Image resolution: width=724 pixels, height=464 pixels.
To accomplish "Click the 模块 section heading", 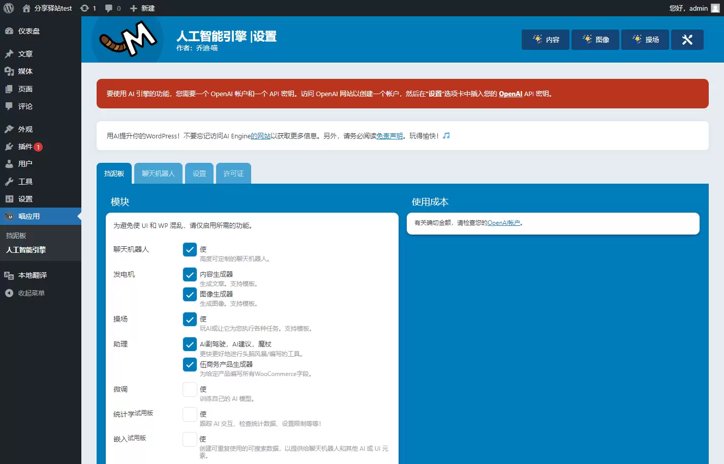I will coord(120,202).
